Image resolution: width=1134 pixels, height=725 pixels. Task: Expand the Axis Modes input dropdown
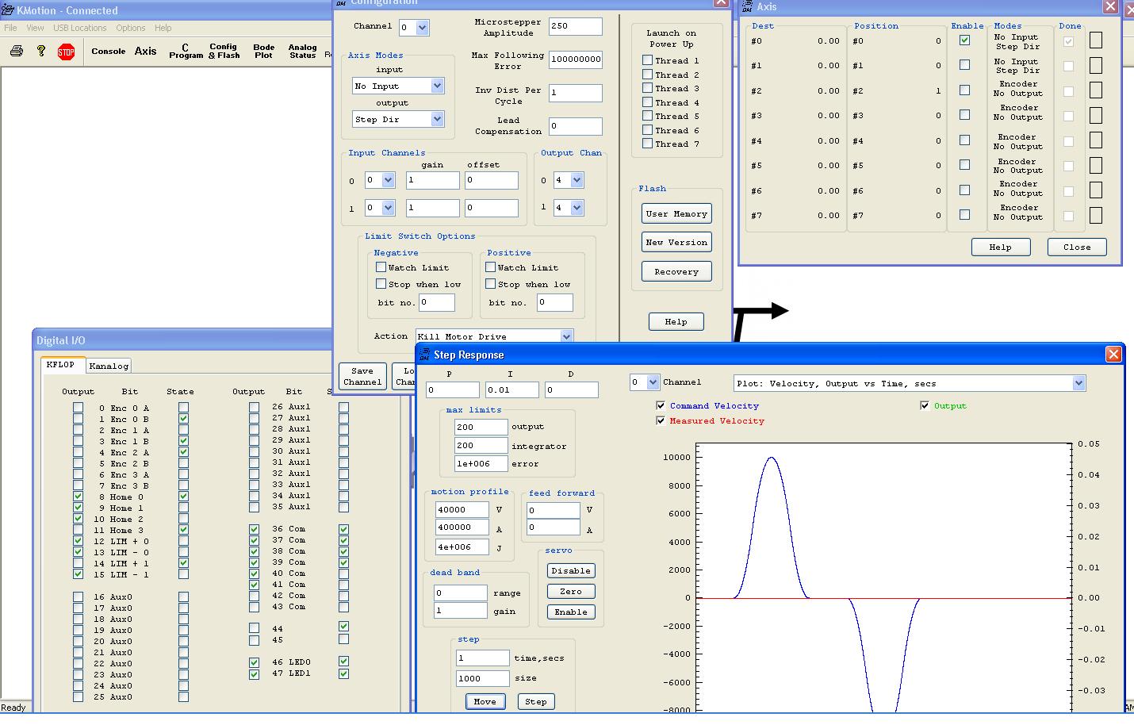pos(437,86)
